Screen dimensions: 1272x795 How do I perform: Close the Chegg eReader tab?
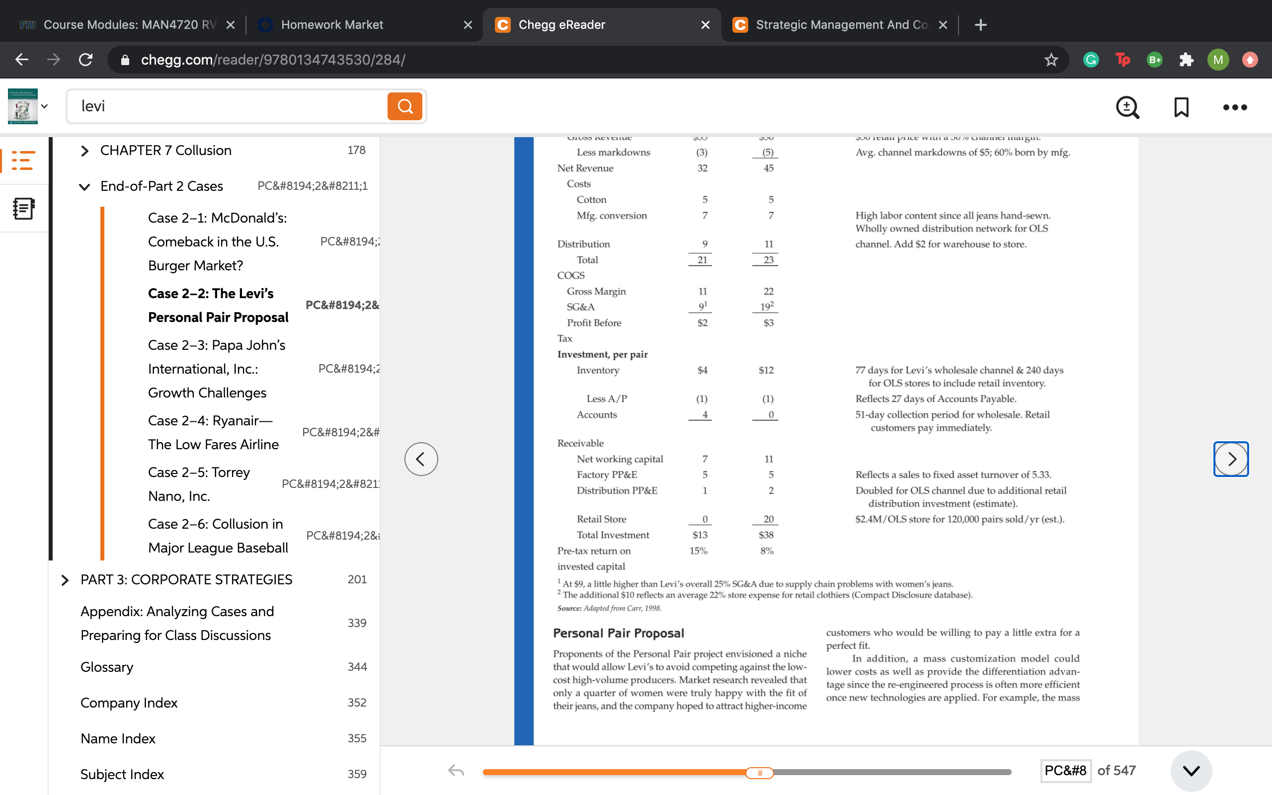(x=706, y=25)
